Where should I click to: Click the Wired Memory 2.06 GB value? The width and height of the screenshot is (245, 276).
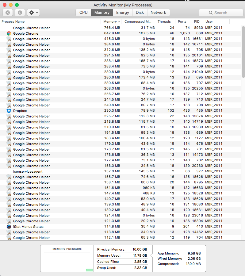point(194,259)
